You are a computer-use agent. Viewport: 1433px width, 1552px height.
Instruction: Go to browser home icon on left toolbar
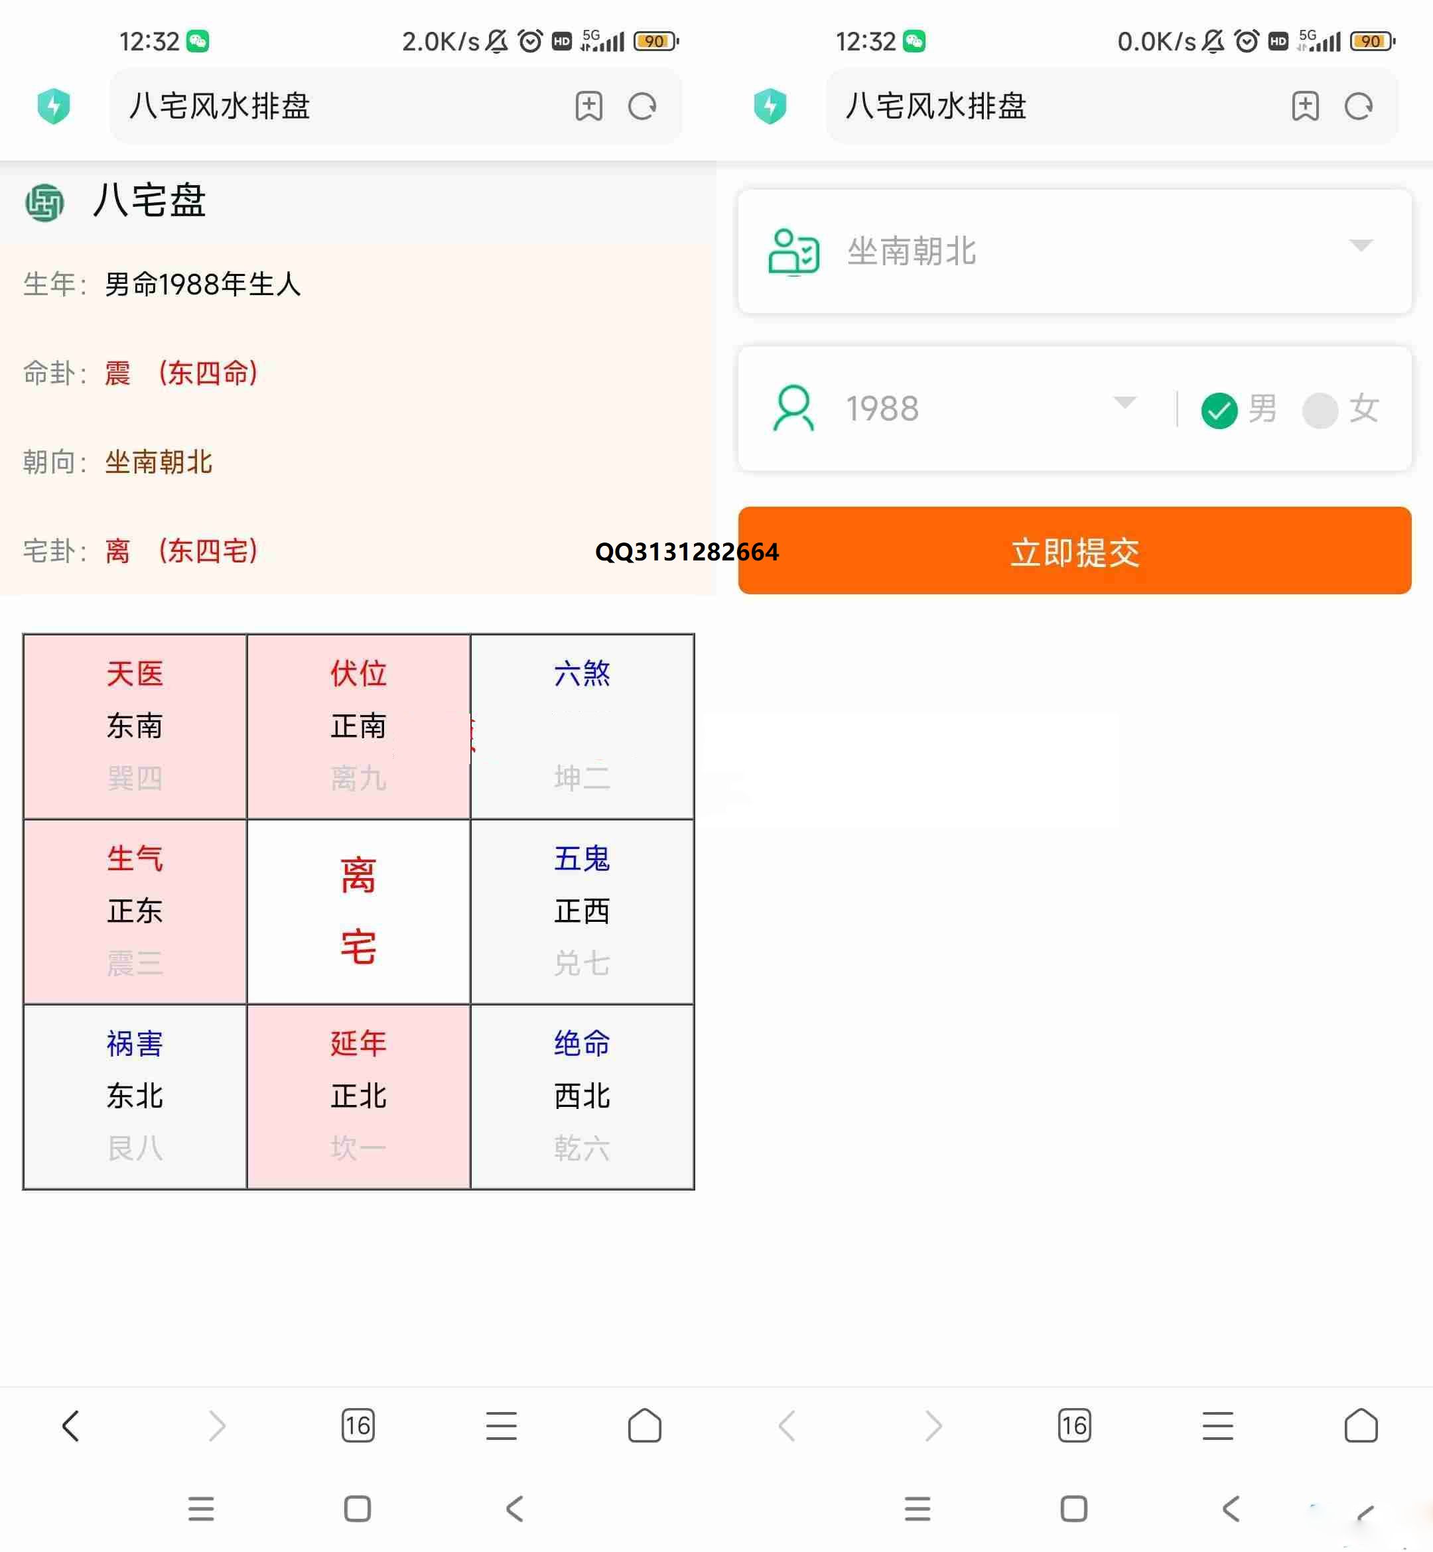(x=644, y=1425)
